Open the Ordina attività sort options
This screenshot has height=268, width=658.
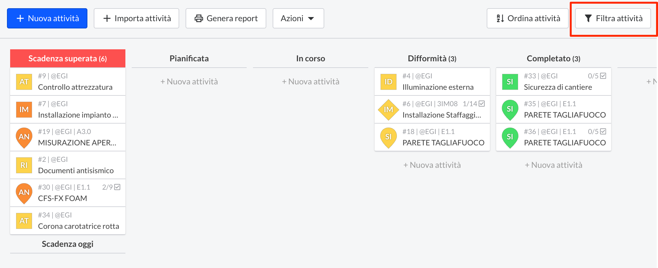(x=528, y=18)
